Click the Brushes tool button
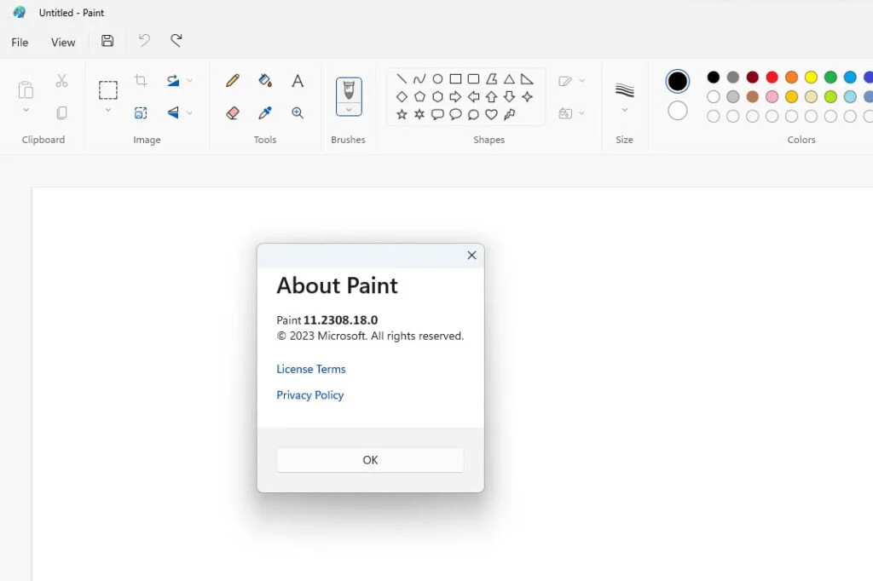Image resolution: width=873 pixels, height=581 pixels. tap(349, 89)
